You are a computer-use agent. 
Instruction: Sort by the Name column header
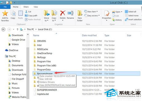pos(36,35)
